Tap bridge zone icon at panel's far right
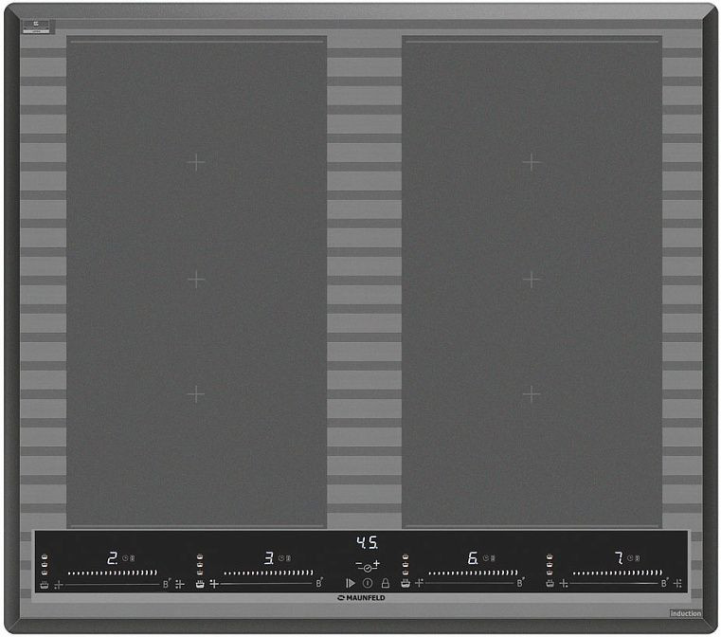This screenshot has height=637, width=721. 677,583
